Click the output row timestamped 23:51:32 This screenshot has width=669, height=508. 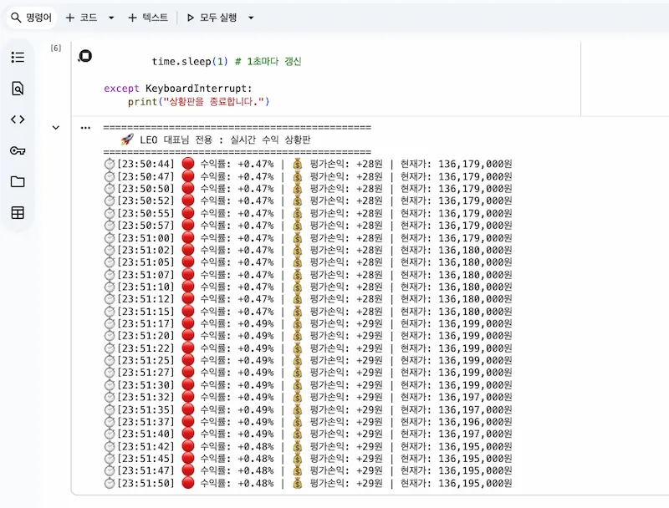pyautogui.click(x=308, y=397)
